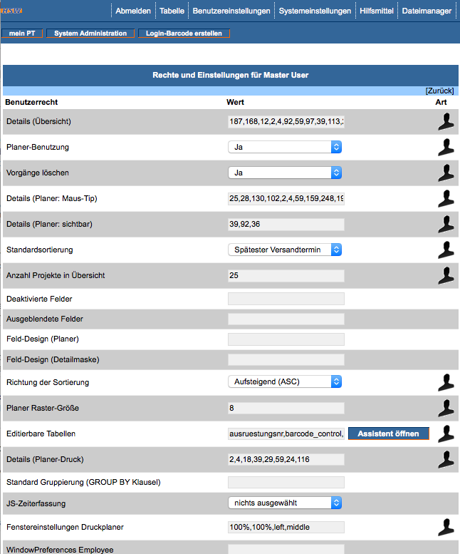Open the Dateimanager menu

[427, 11]
